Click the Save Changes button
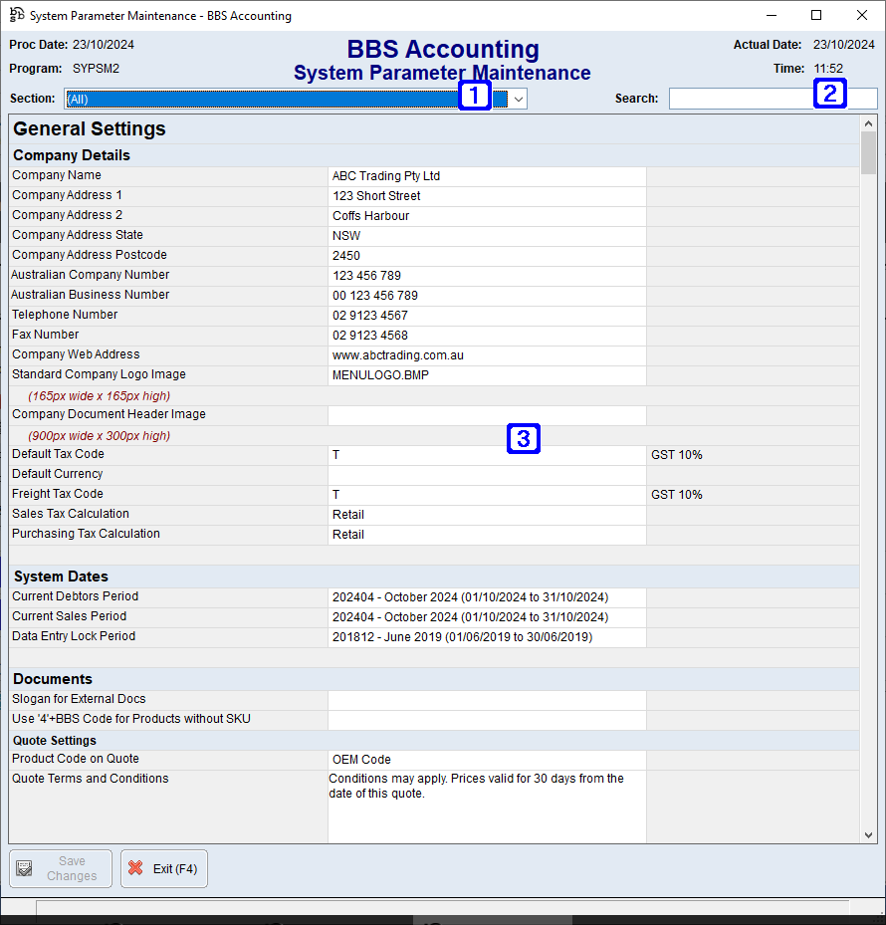The image size is (886, 925). (x=61, y=868)
